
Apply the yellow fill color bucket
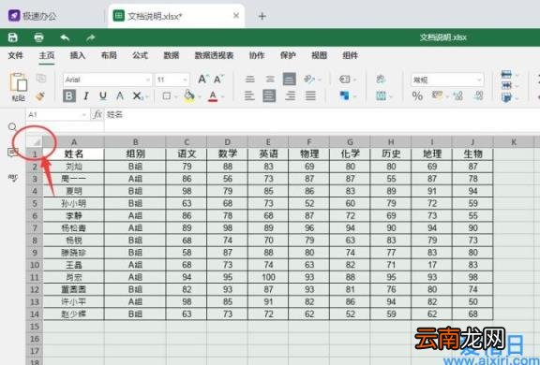(x=189, y=95)
